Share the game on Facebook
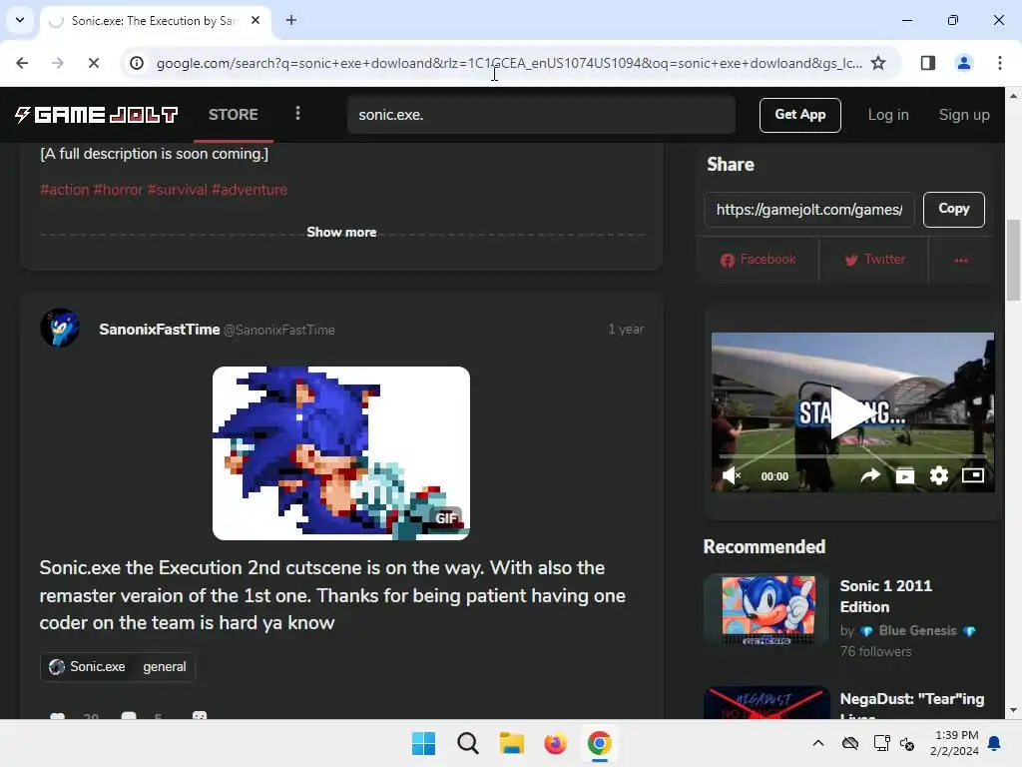Viewport: 1022px width, 767px height. pos(759,260)
